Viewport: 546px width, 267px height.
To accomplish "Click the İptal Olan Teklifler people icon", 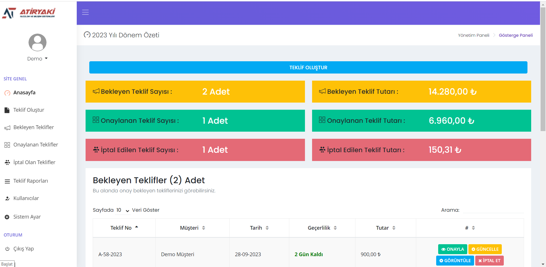I will (7, 162).
